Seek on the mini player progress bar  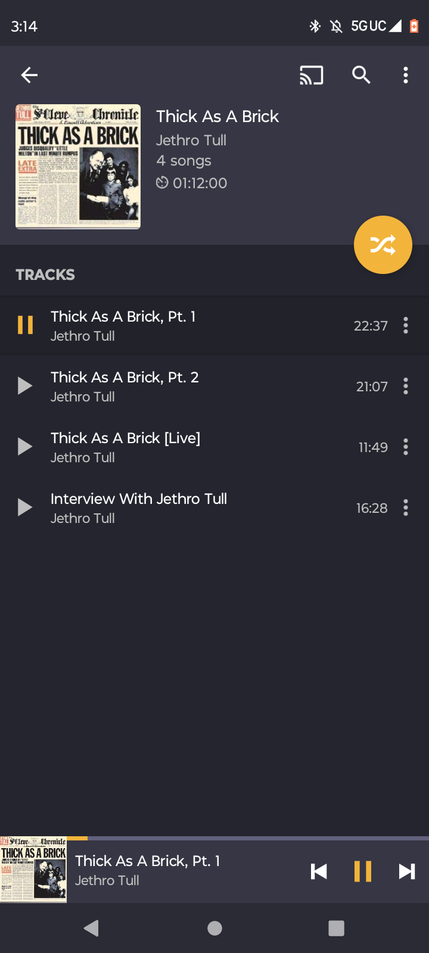point(238,838)
